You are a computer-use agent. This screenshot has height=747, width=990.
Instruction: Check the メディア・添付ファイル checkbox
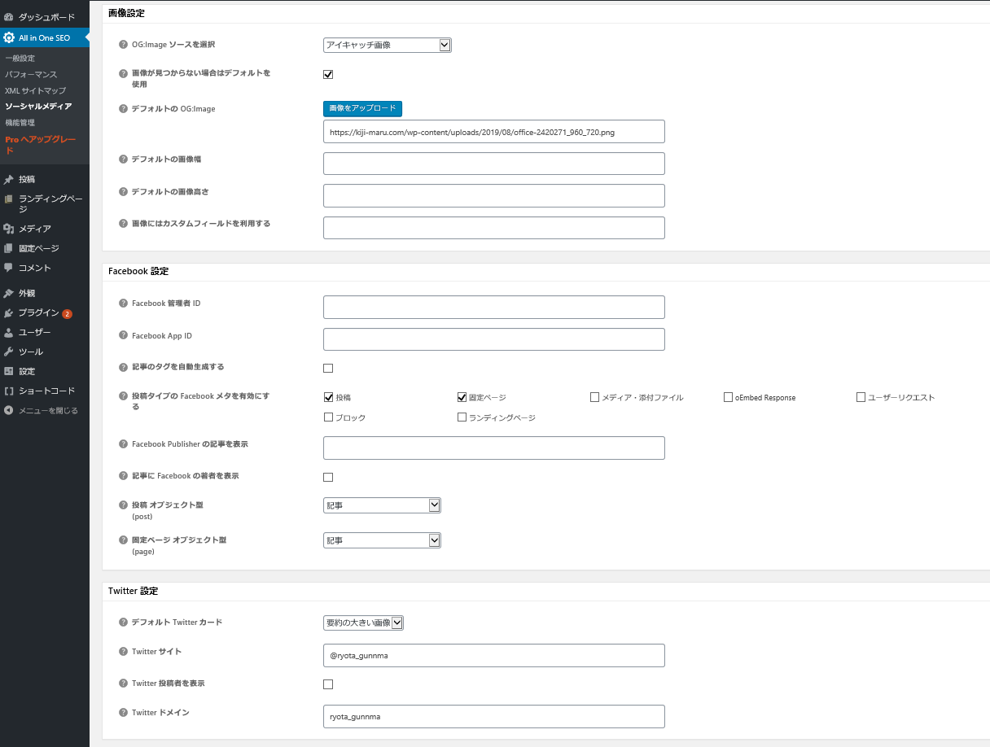(595, 397)
